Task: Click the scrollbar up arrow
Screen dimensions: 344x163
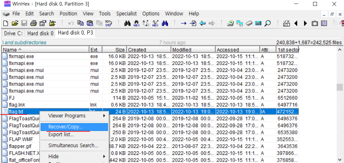Action: click(x=340, y=50)
